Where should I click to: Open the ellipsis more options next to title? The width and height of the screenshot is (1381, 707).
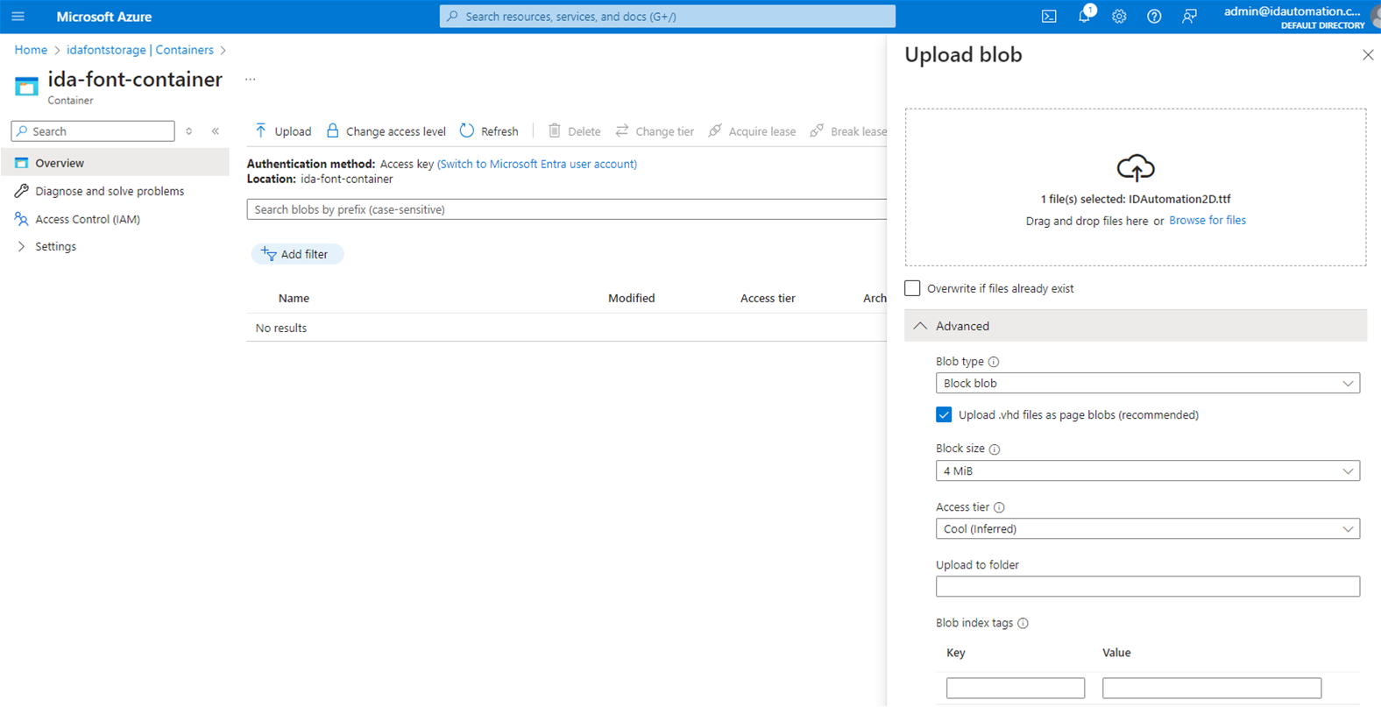point(251,80)
